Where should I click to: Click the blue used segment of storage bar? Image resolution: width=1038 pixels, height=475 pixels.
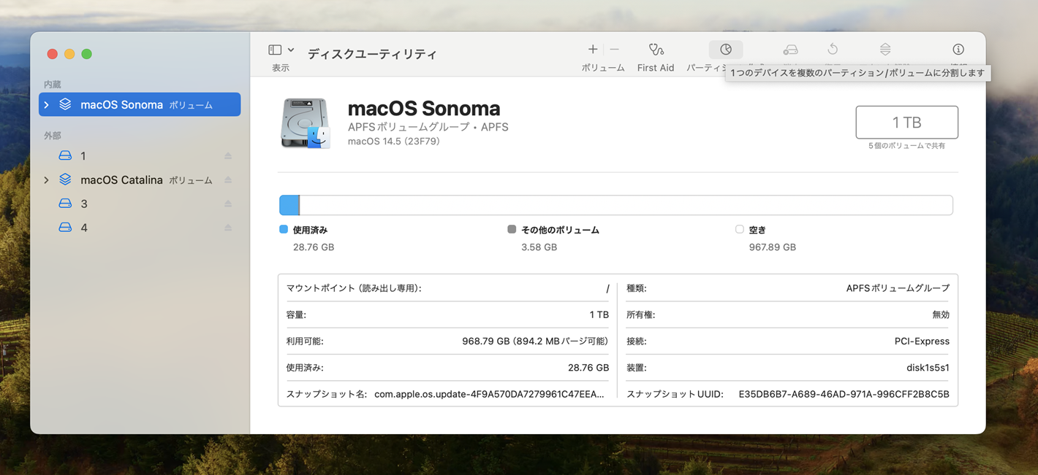(x=289, y=206)
